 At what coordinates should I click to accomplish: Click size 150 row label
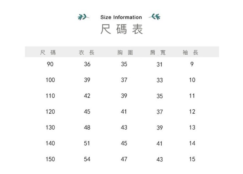[x=50, y=159]
